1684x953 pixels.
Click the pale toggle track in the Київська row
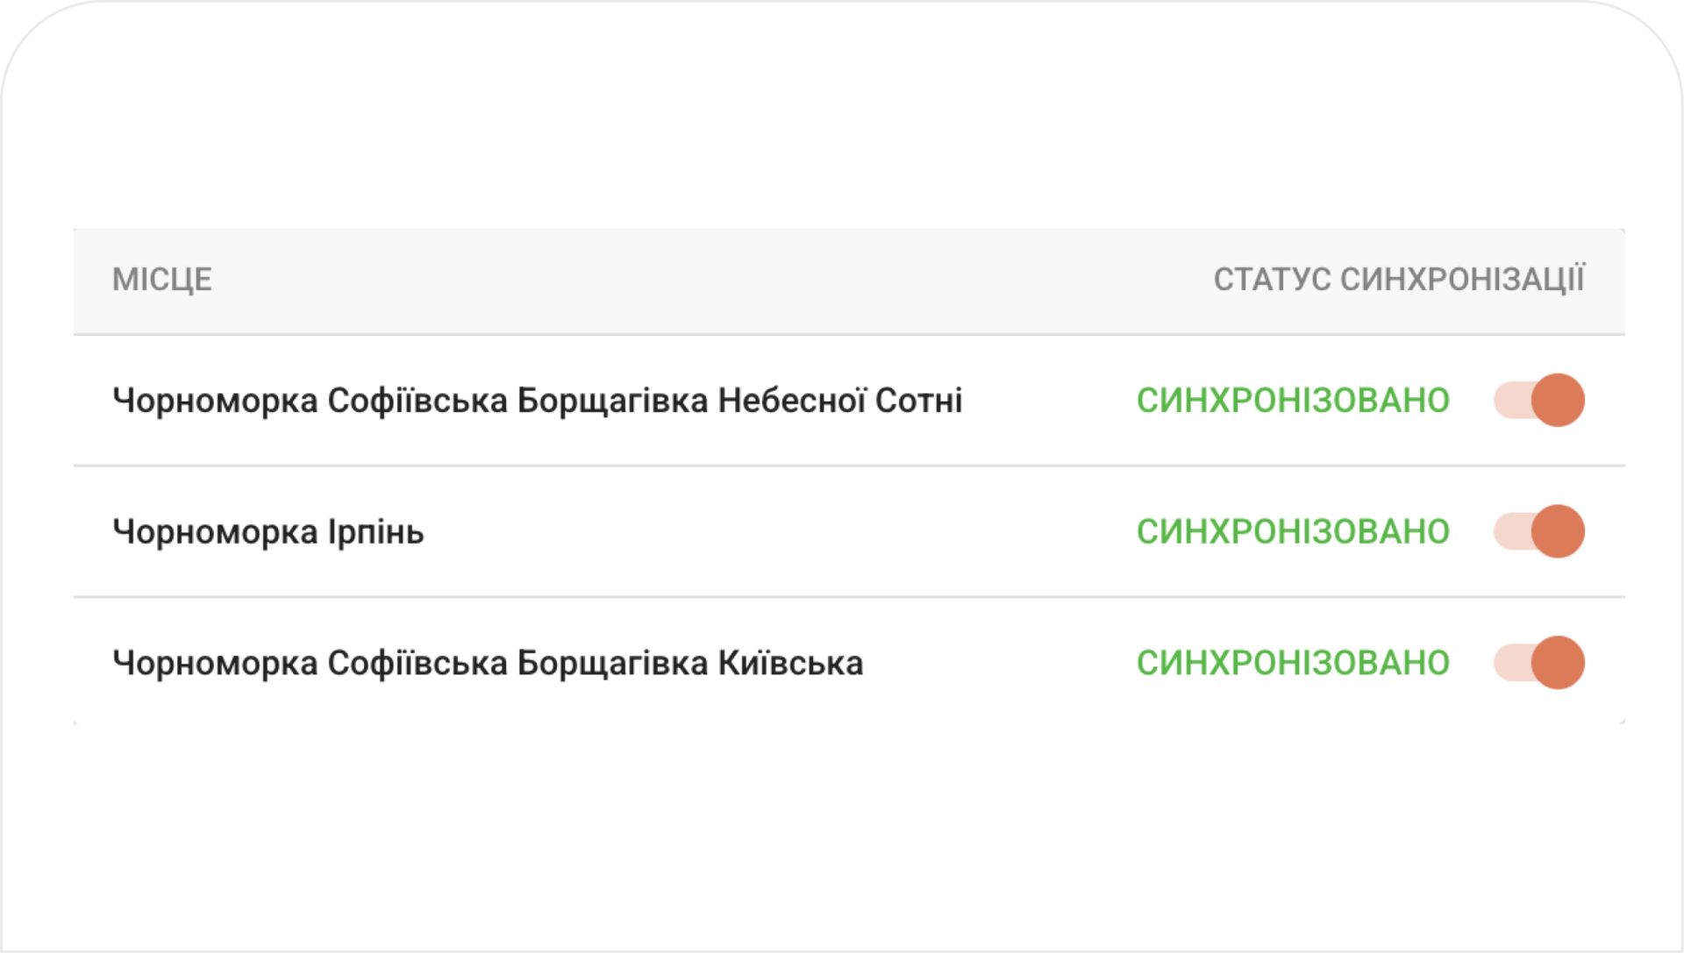[x=1511, y=663]
